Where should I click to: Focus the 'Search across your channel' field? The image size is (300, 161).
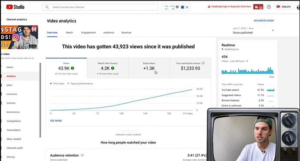tap(100, 7)
